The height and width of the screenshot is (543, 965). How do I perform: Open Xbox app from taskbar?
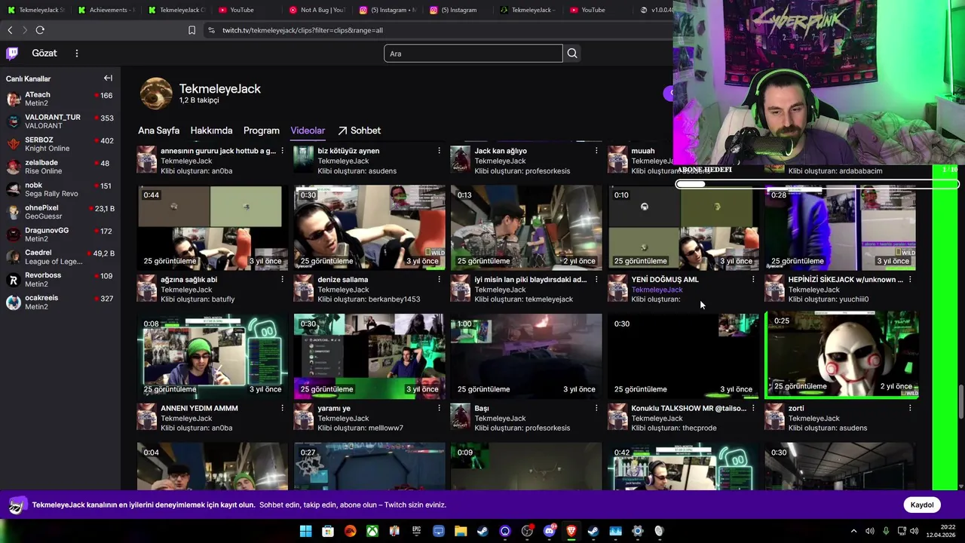tap(372, 531)
